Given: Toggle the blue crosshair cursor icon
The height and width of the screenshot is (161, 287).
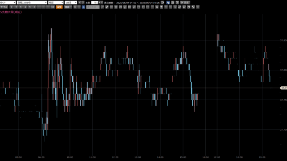Looking at the screenshot, I should click(83, 7).
